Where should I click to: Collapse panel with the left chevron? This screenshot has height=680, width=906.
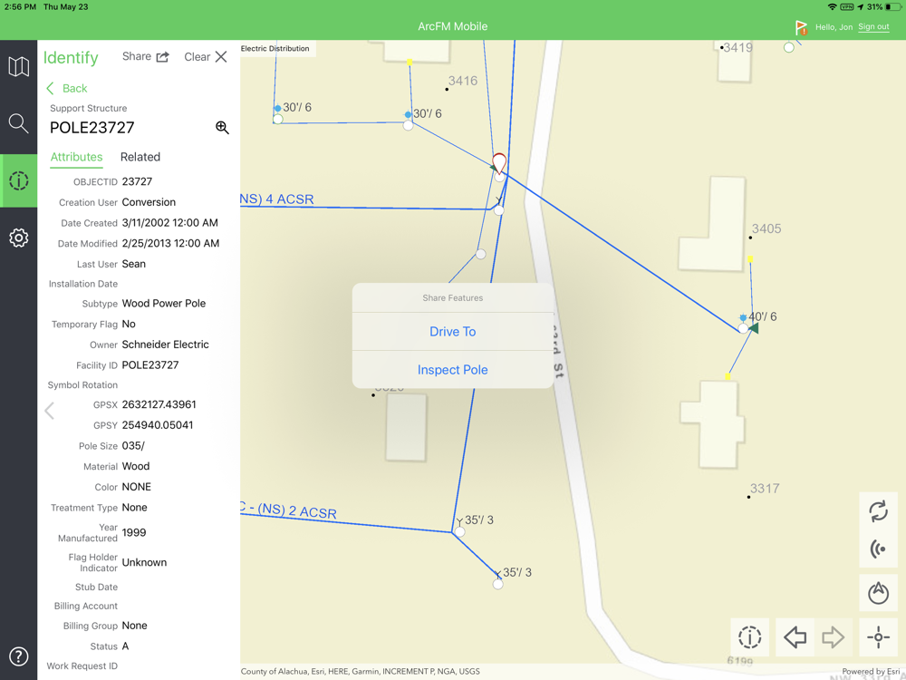coord(50,411)
